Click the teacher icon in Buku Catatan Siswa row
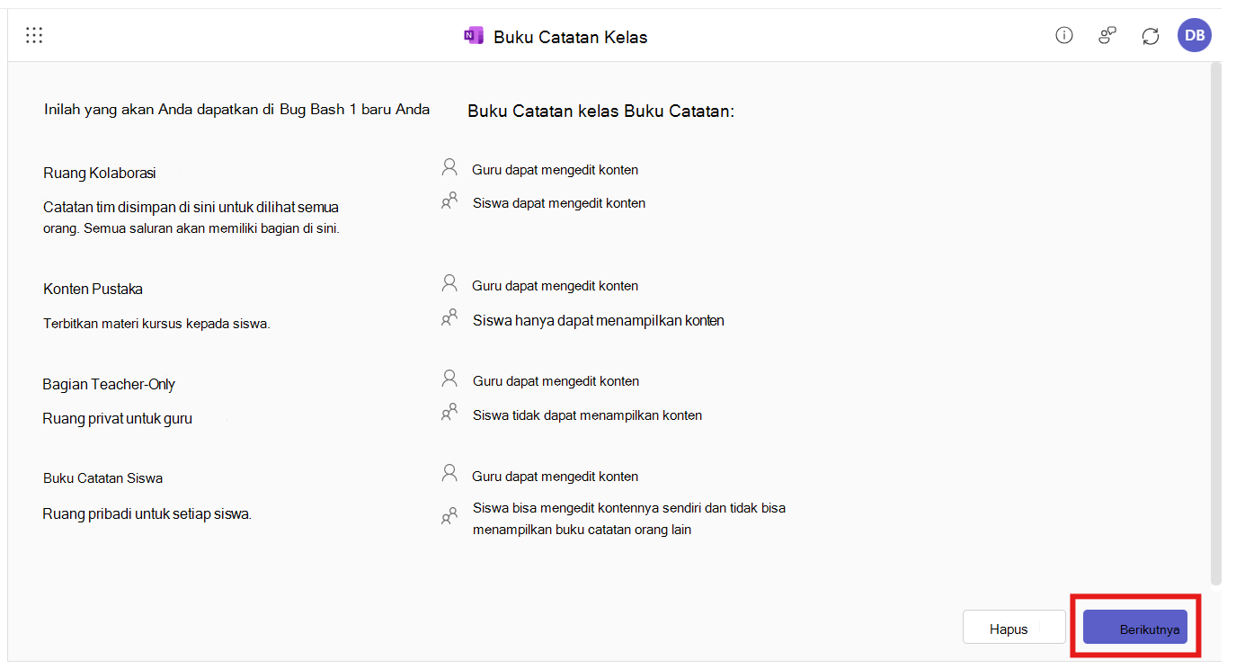Image resolution: width=1236 pixels, height=669 pixels. (x=449, y=475)
